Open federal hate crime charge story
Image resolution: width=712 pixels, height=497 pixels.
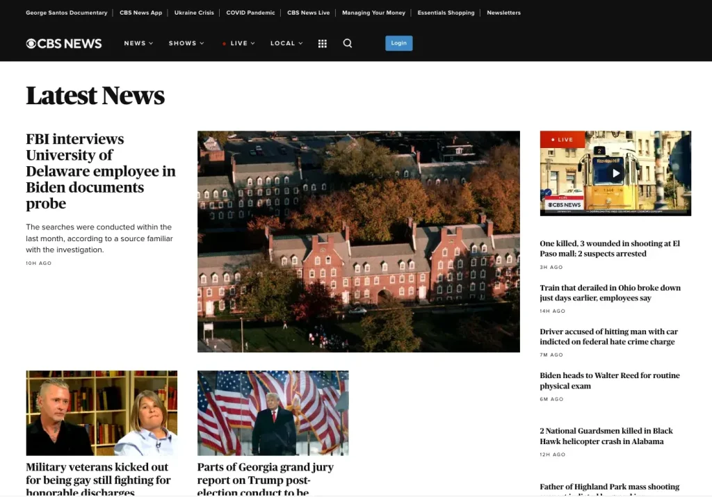click(609, 336)
